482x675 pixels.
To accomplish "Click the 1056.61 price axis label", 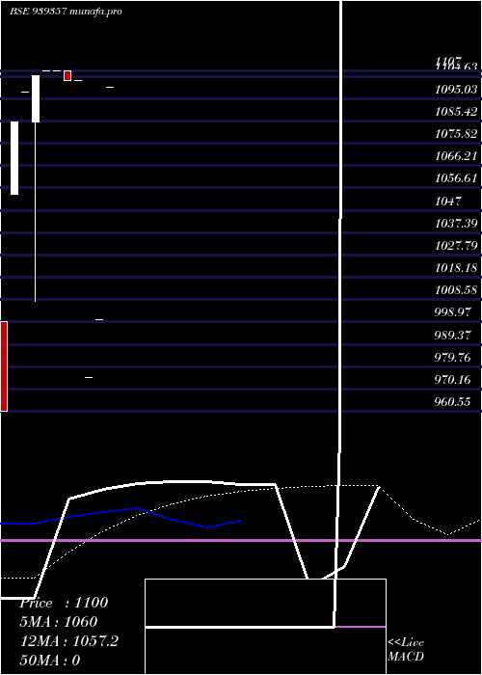I will click(456, 178).
